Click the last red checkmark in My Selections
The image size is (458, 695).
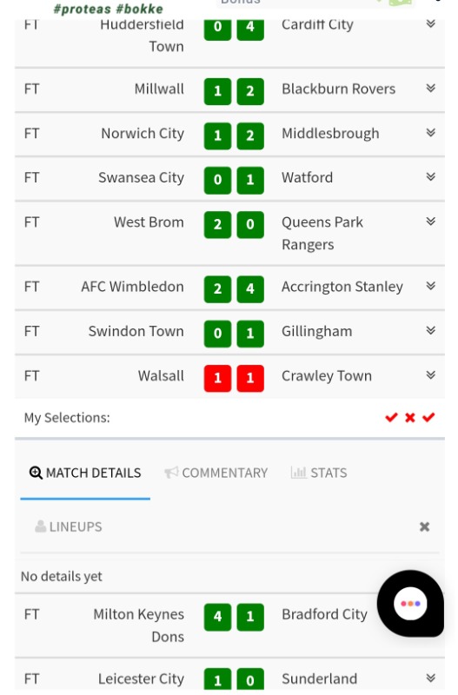tap(428, 417)
